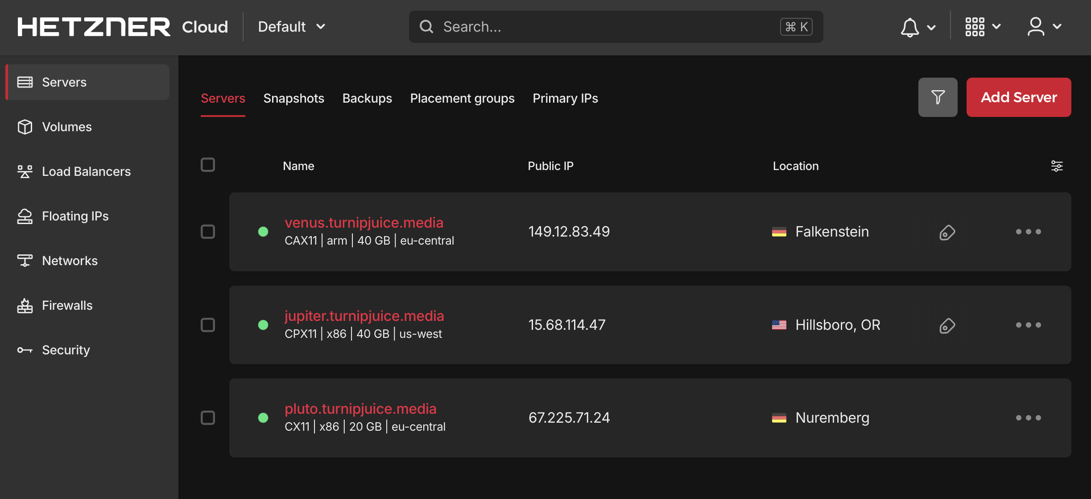Click the Firewalls sidebar icon
This screenshot has height=499, width=1091.
(x=25, y=305)
